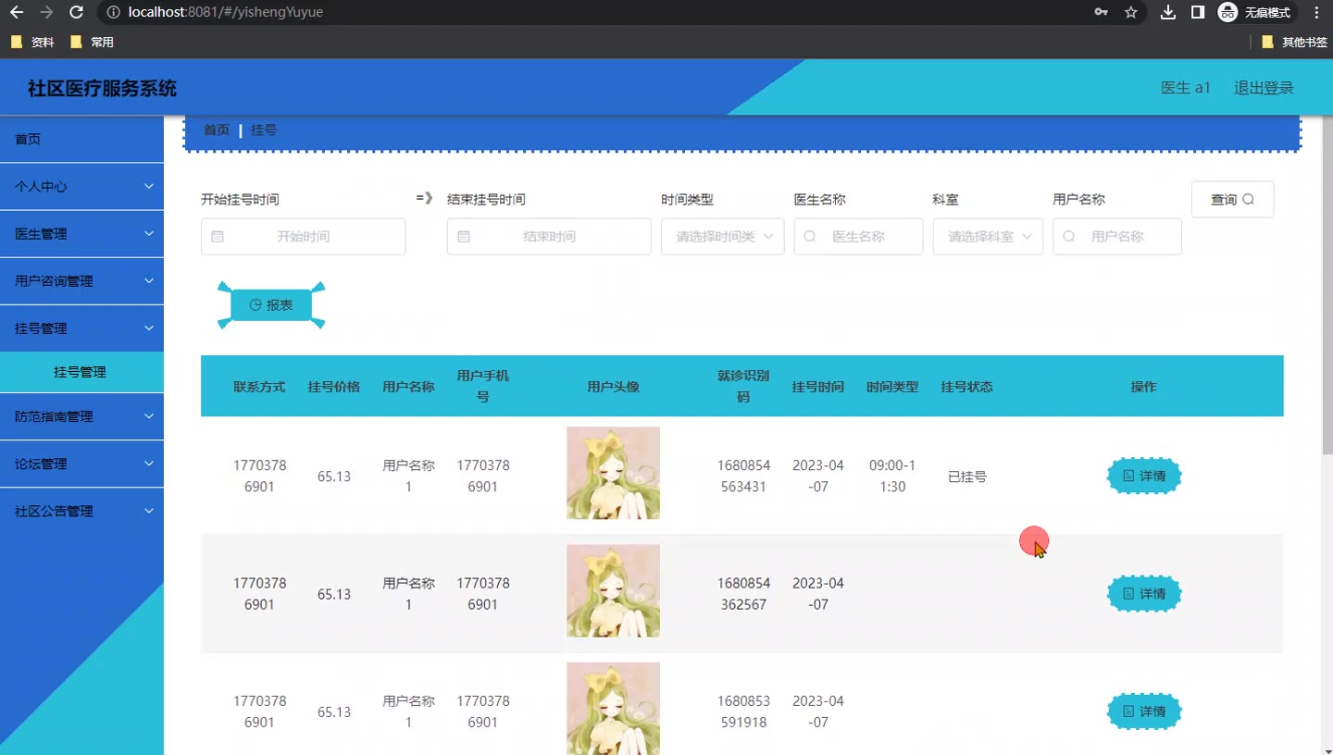Focus the 用户名称 input field

point(1117,237)
